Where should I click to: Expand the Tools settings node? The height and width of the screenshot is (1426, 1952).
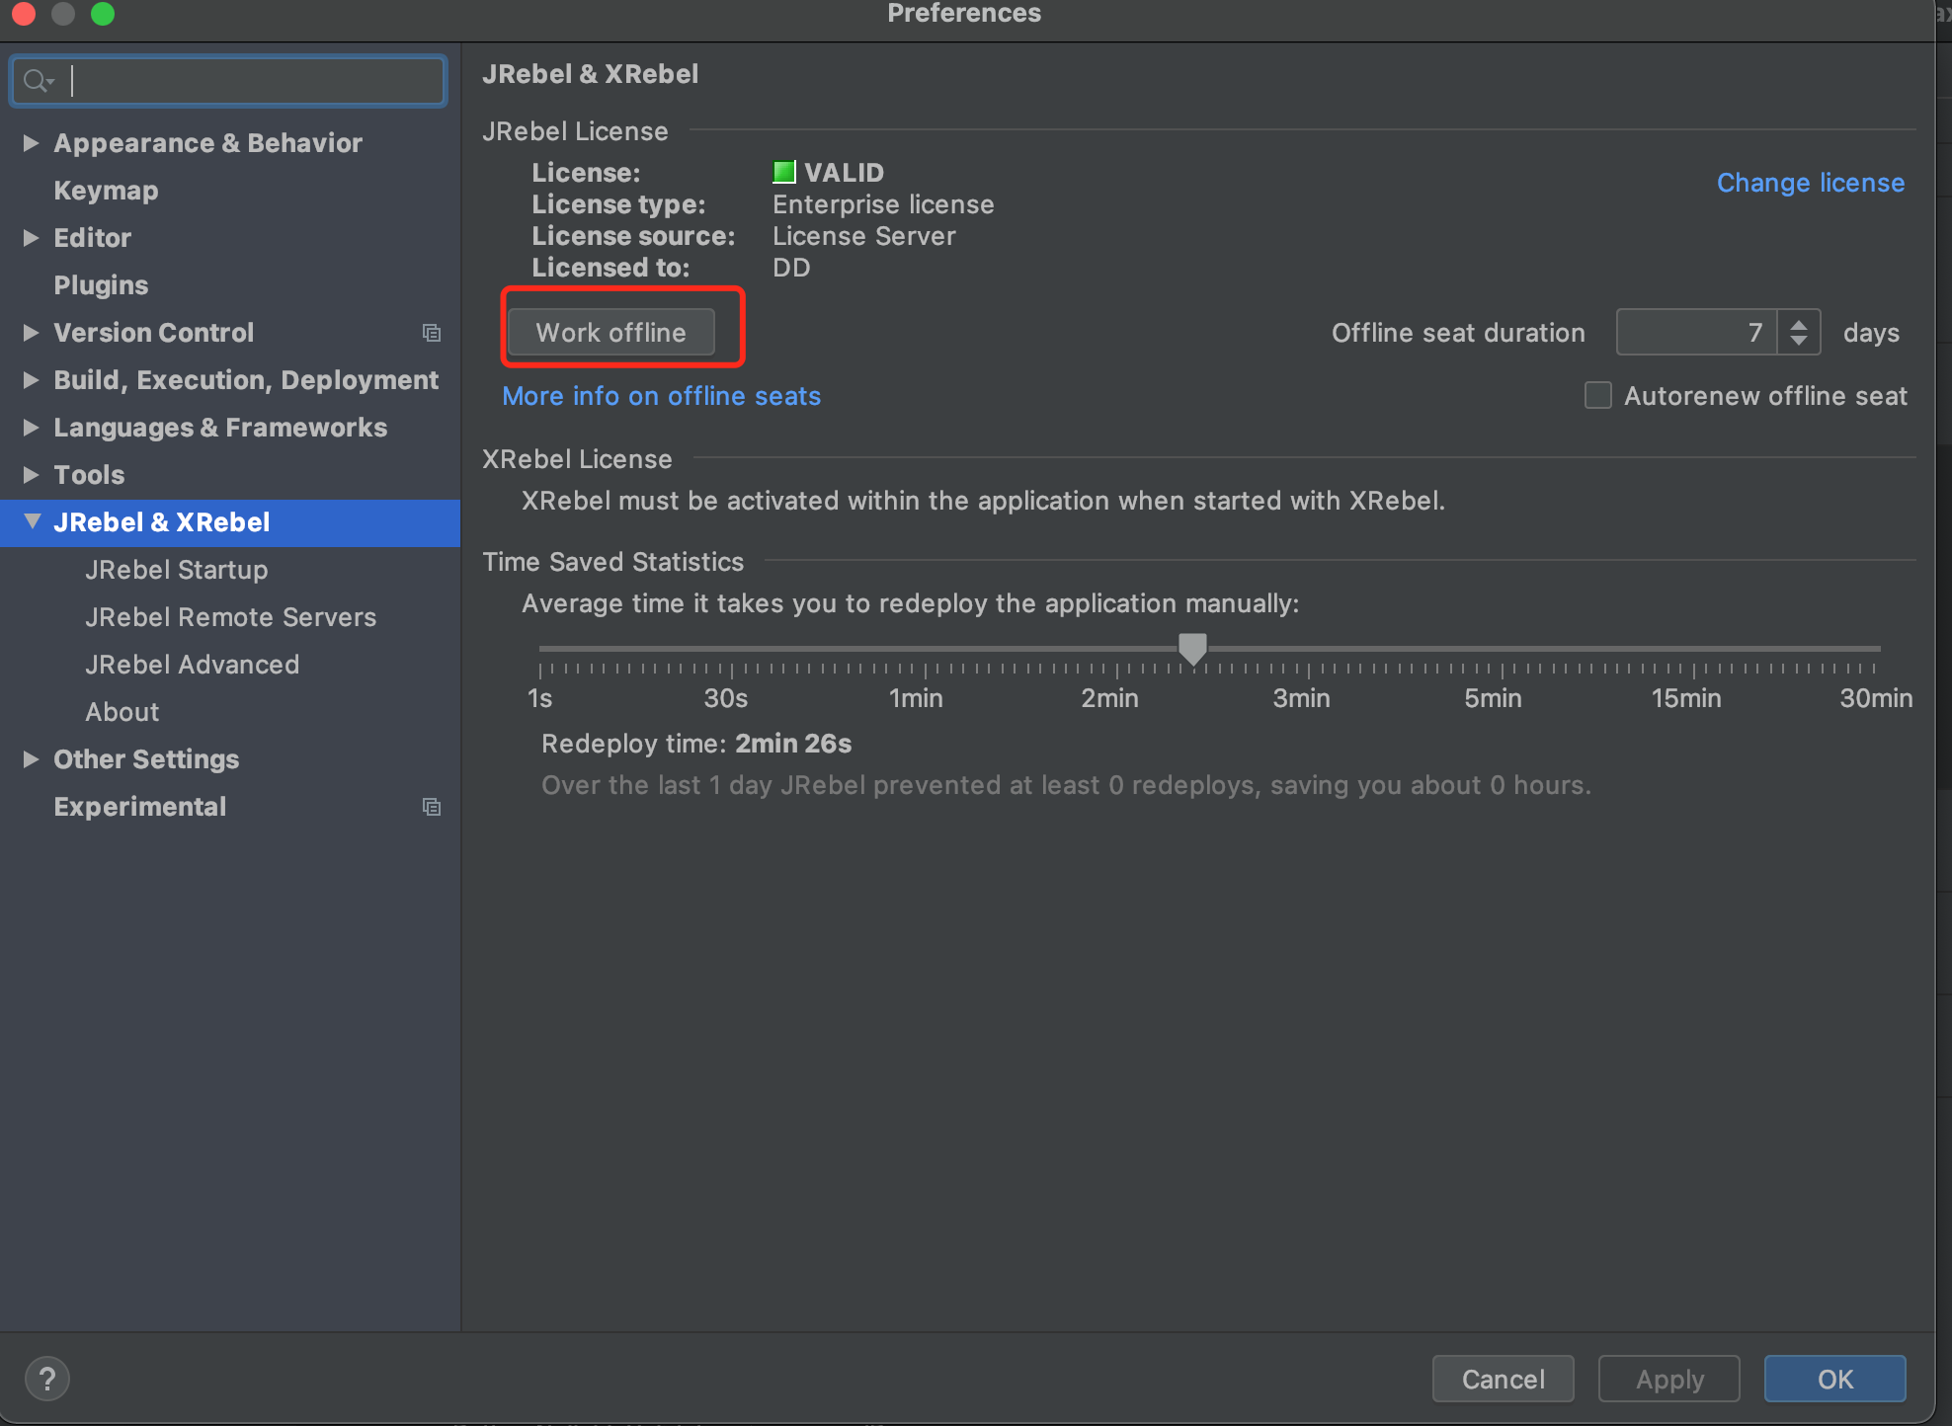click(x=31, y=475)
